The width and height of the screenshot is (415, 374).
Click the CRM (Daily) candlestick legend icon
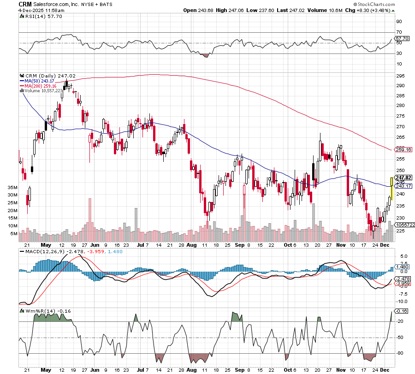(x=22, y=76)
